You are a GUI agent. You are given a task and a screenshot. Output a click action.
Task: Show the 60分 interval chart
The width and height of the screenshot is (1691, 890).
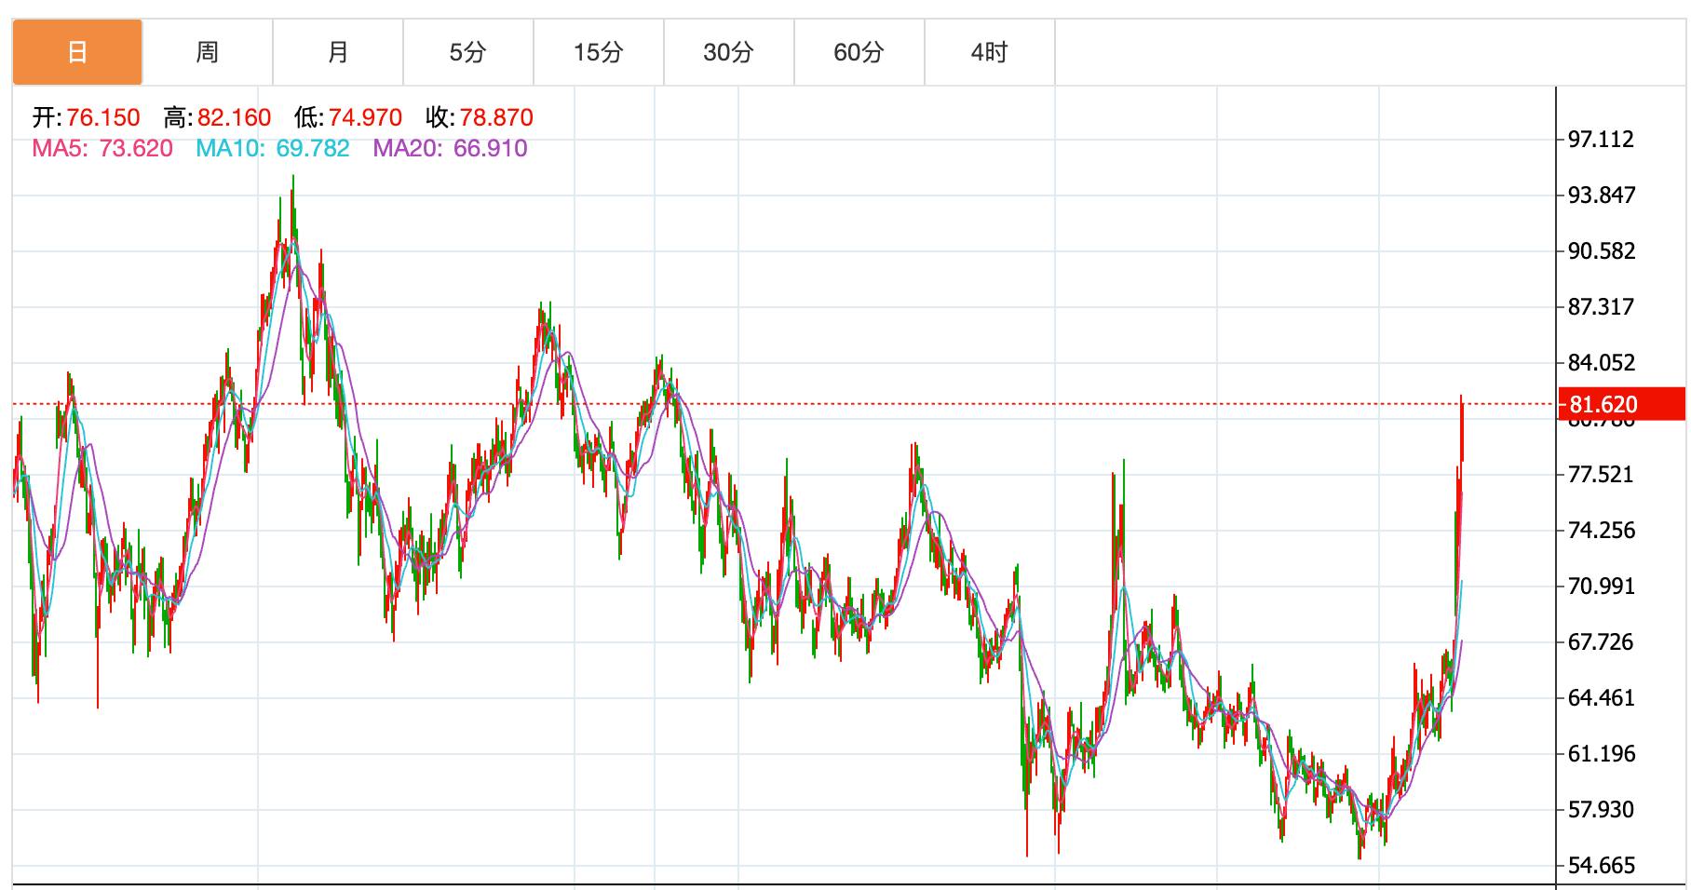tap(859, 52)
